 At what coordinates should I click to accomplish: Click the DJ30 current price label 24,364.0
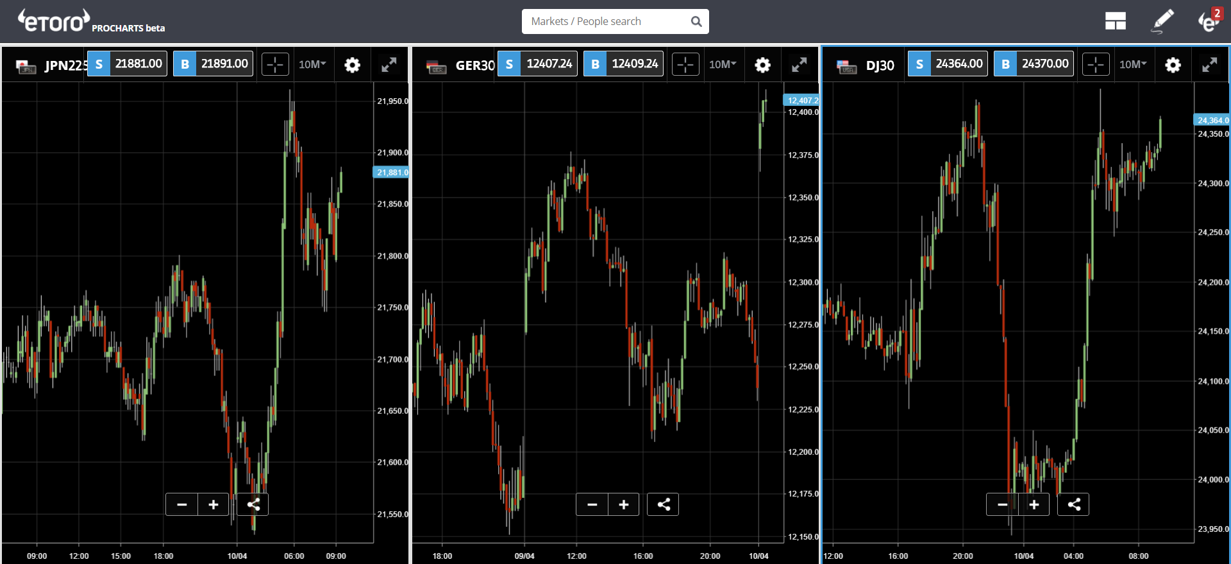pos(1212,120)
